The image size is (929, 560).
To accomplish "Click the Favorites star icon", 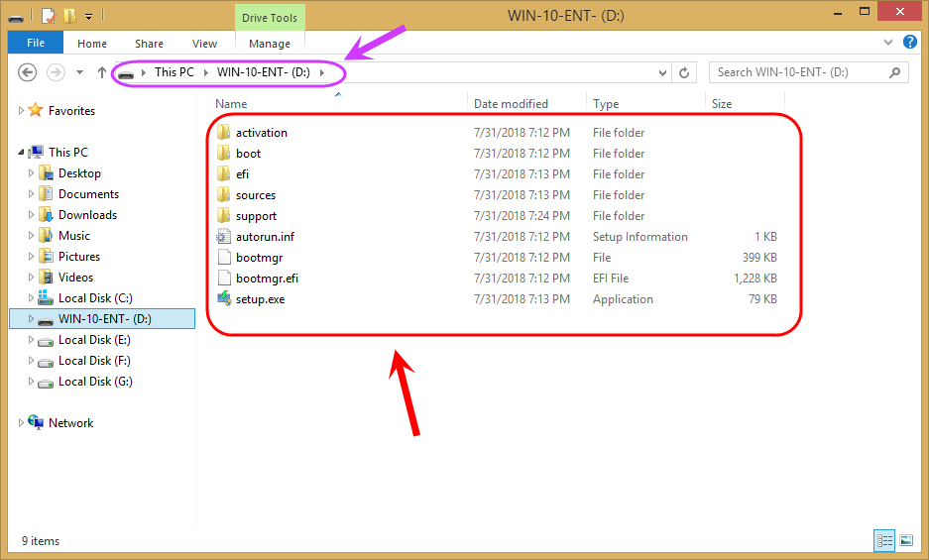I will tap(36, 110).
